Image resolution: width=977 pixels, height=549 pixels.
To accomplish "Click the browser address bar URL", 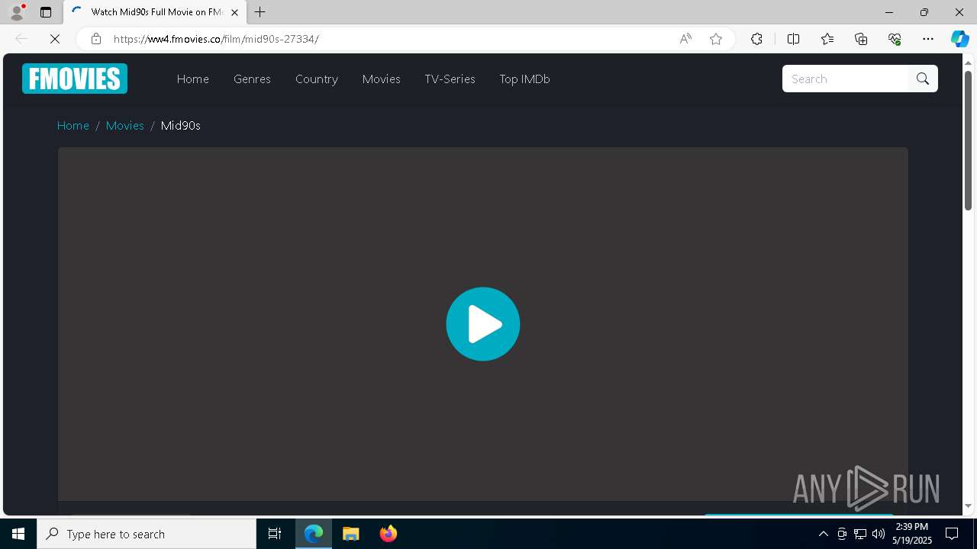I will (216, 39).
